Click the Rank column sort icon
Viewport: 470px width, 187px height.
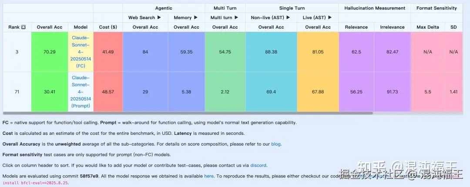(23, 27)
